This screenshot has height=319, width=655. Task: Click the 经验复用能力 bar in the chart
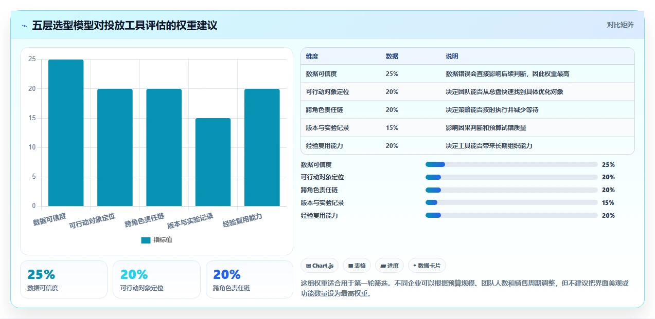click(x=262, y=147)
